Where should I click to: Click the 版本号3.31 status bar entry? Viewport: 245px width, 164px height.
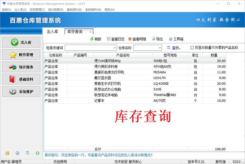pos(196,162)
